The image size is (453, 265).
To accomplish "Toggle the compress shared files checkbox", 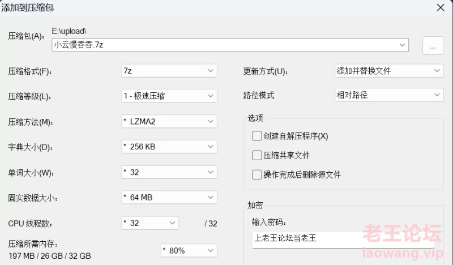I will click(x=257, y=155).
